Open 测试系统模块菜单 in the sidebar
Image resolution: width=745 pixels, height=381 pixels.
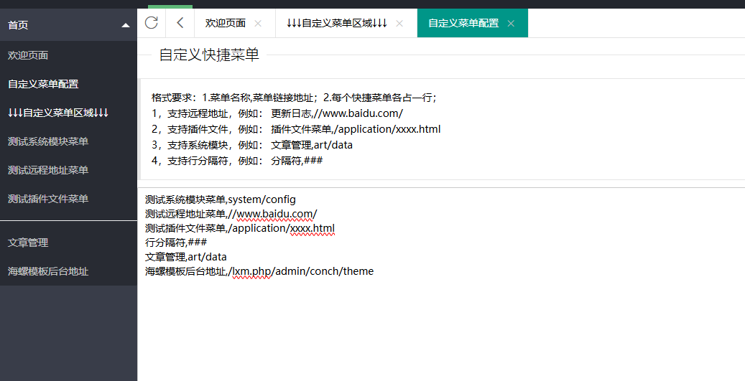(x=48, y=141)
